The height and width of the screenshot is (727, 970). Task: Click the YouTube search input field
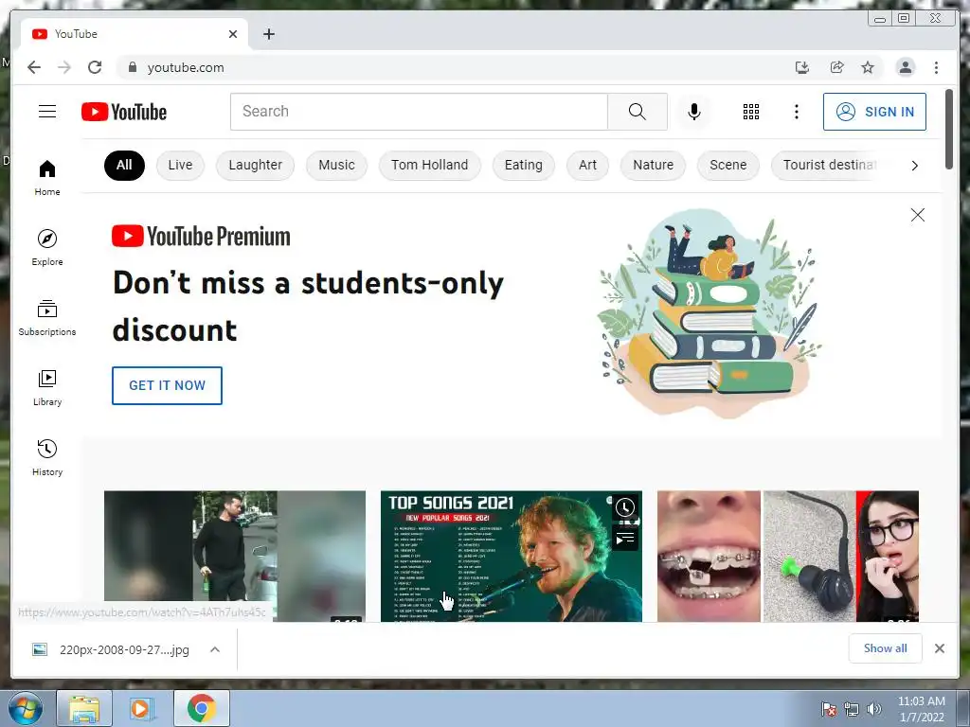coord(419,112)
